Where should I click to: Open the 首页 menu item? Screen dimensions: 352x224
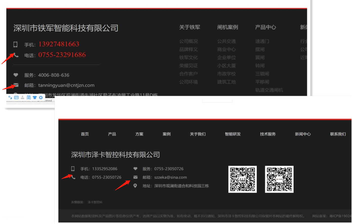(x=85, y=134)
